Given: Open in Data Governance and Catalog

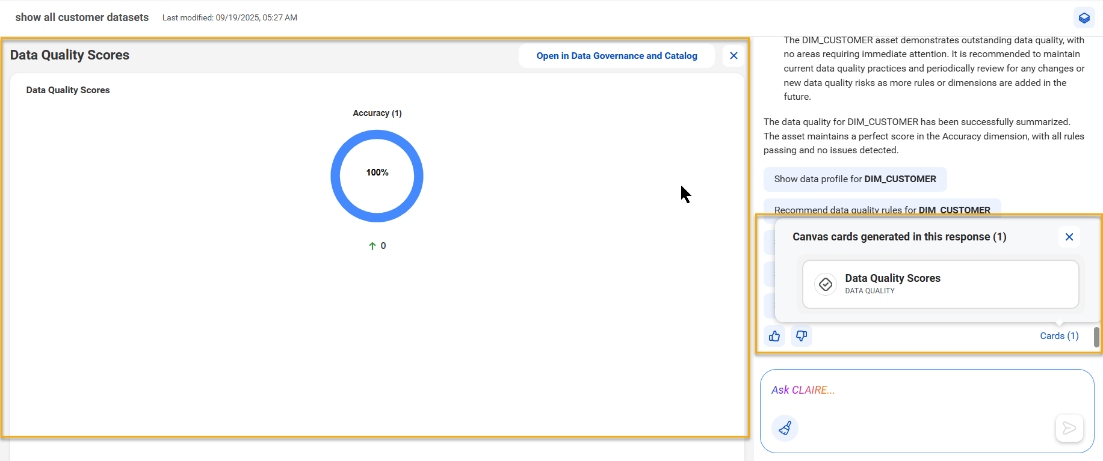Looking at the screenshot, I should click(x=617, y=56).
